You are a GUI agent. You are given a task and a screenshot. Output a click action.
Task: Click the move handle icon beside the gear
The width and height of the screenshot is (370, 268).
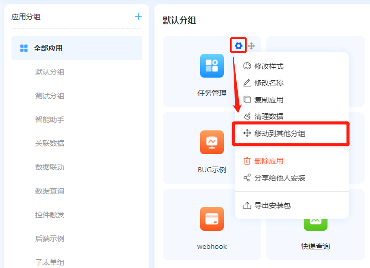pyautogui.click(x=251, y=46)
